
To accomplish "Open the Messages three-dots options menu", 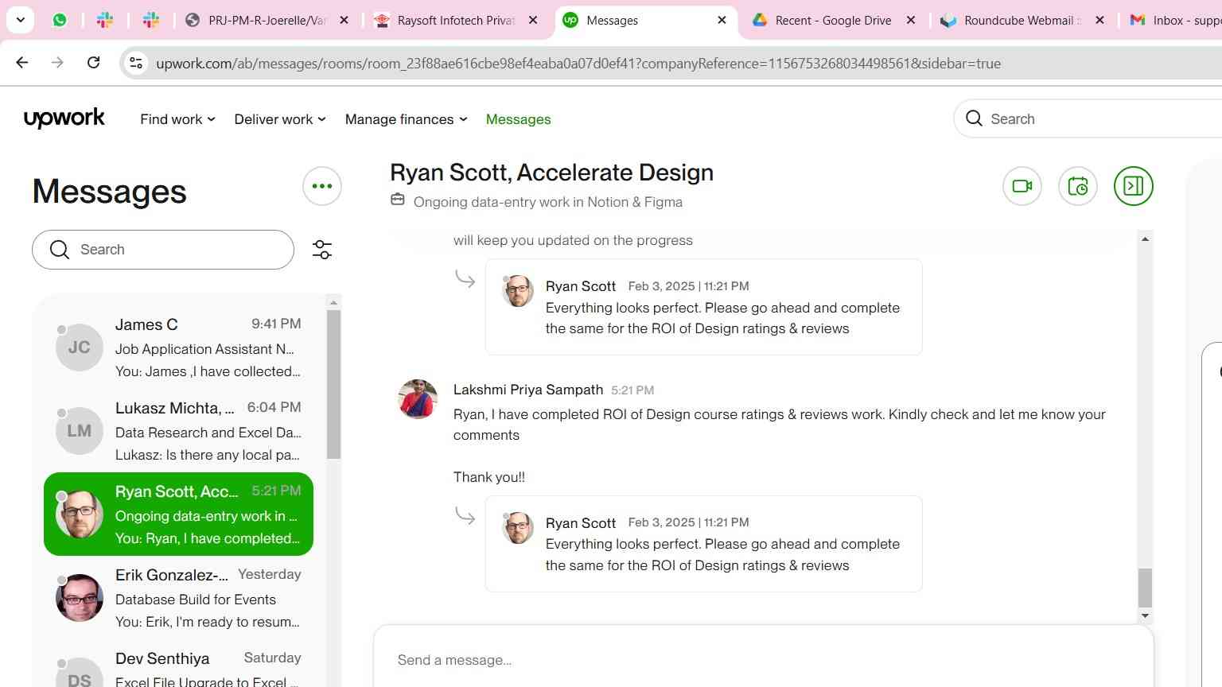I will click(x=322, y=186).
